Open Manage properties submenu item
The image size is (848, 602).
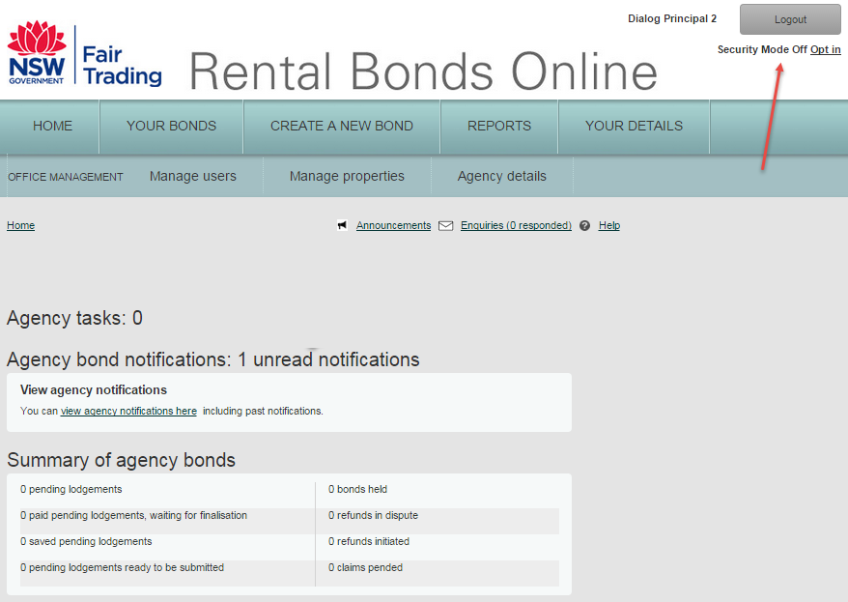[347, 176]
